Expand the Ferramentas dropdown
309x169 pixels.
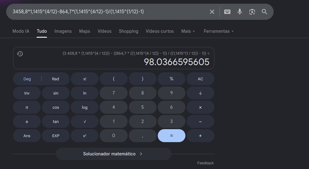point(219,31)
